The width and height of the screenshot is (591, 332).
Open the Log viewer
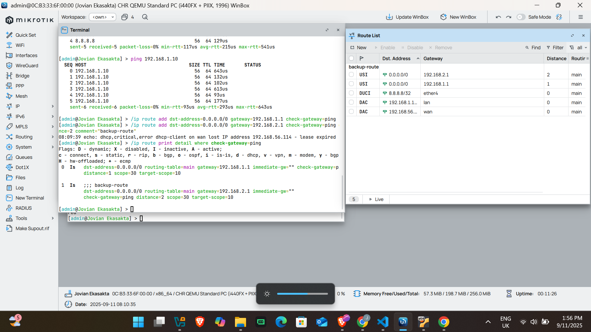pos(19,187)
